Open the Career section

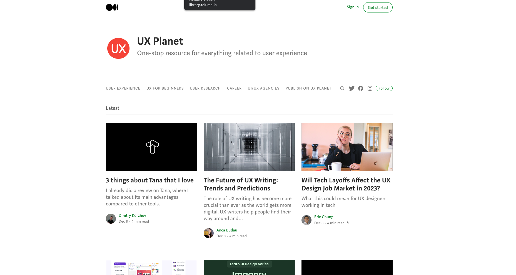click(234, 88)
